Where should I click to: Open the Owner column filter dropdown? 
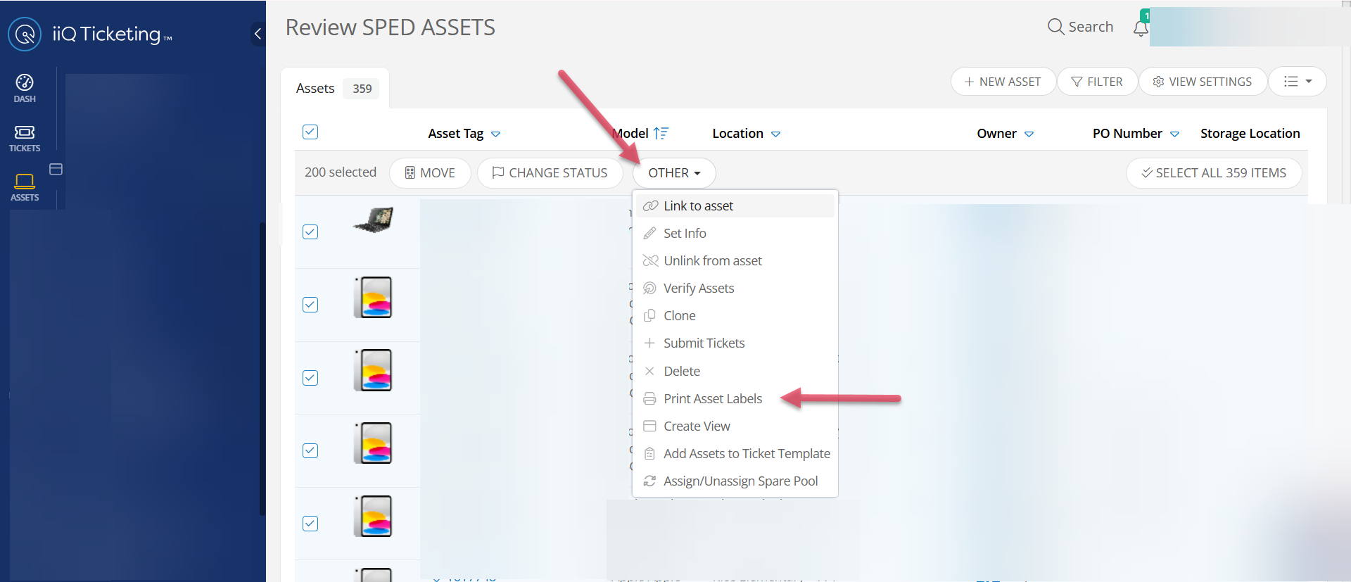tap(1029, 134)
